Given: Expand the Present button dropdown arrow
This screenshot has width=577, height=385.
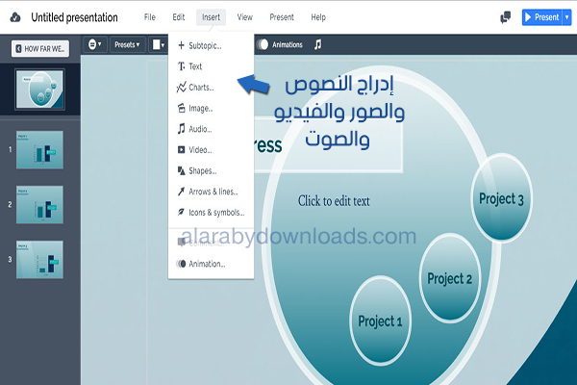Looking at the screenshot, I should point(567,17).
